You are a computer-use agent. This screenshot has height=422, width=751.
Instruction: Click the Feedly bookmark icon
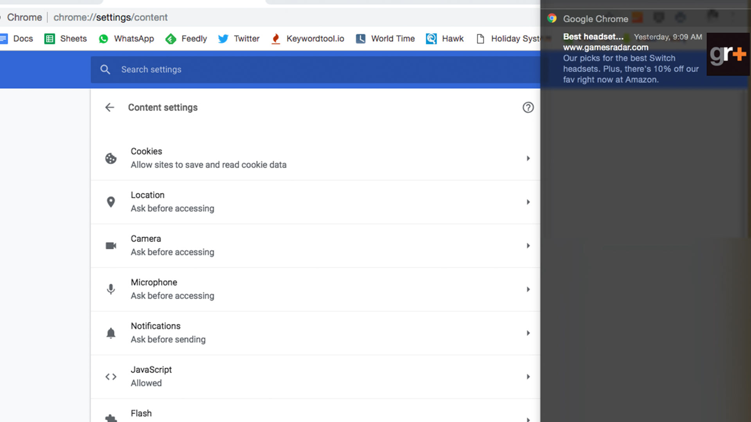171,39
